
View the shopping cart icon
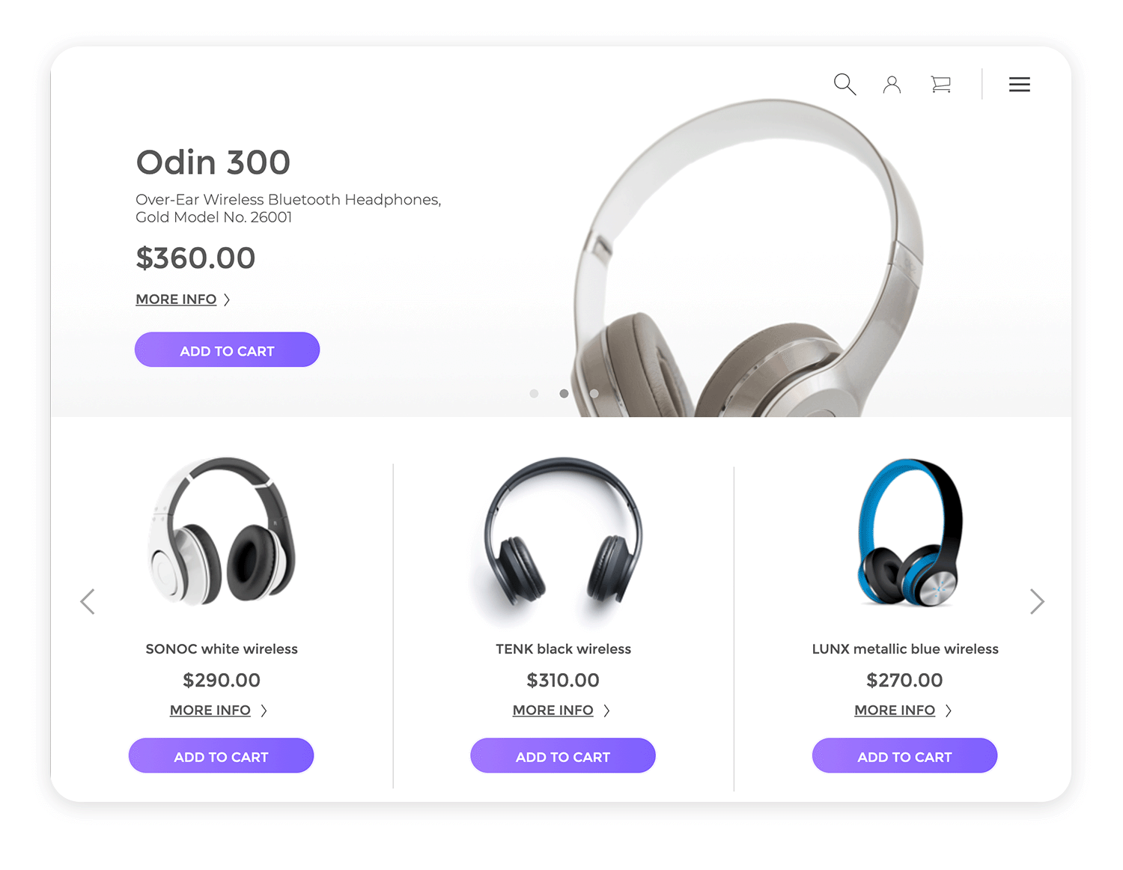[x=940, y=85]
